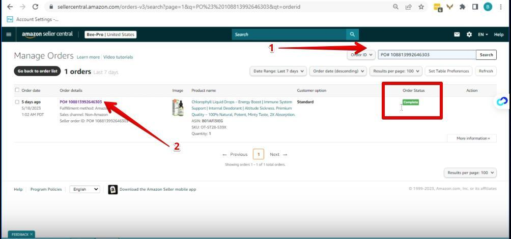This screenshot has height=239, width=511.
Task: Click the Previous pagination link
Action: pos(235,155)
